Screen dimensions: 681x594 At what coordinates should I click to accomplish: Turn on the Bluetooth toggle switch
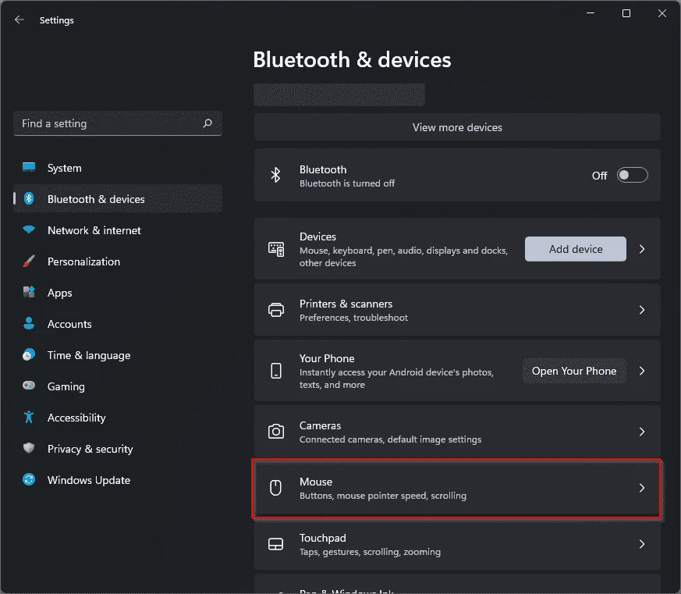(x=633, y=175)
